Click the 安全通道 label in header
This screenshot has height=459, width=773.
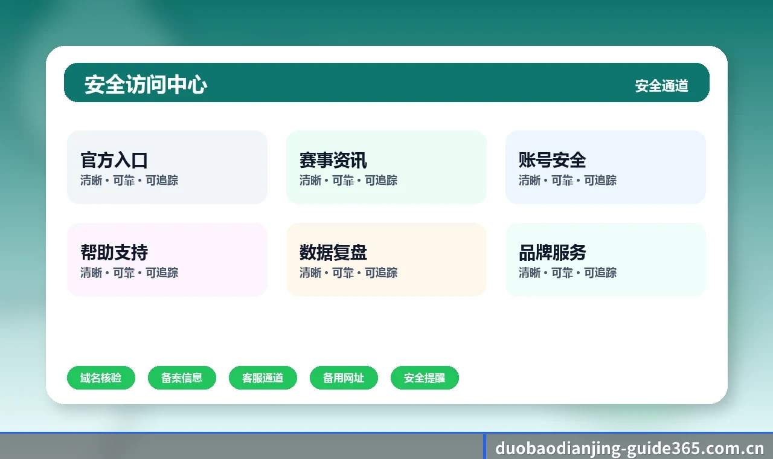pyautogui.click(x=662, y=86)
